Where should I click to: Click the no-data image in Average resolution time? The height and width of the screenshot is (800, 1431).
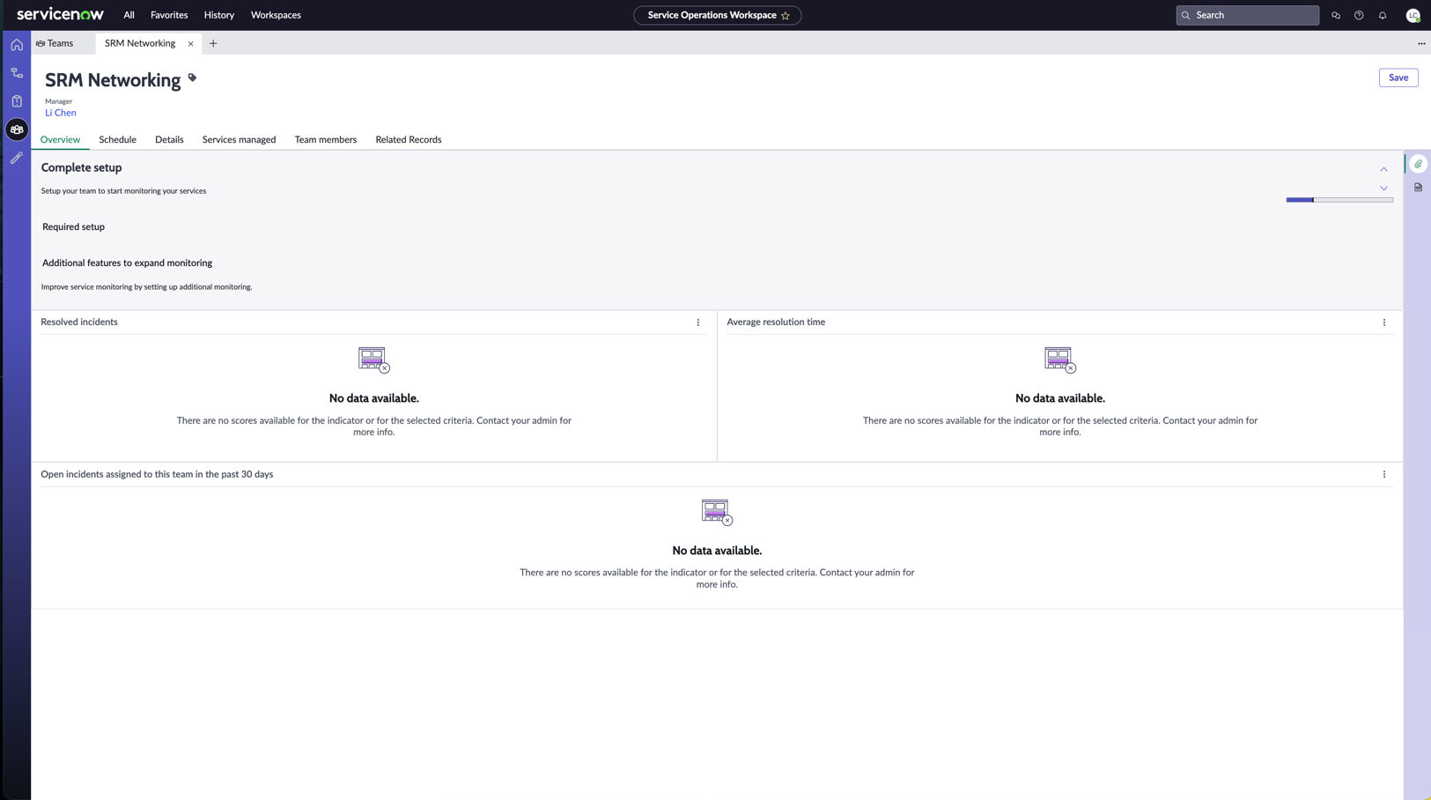coord(1059,359)
